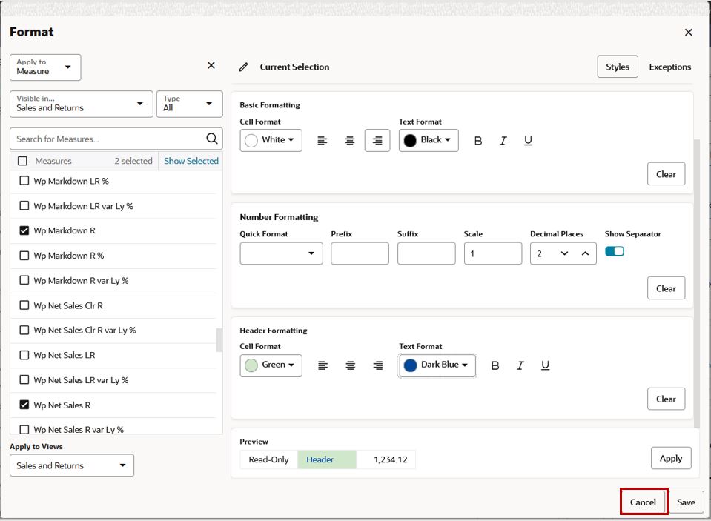Screen dimensions: 711x521
Task: Click pencil icon beside Current Selection
Action: [x=243, y=67]
